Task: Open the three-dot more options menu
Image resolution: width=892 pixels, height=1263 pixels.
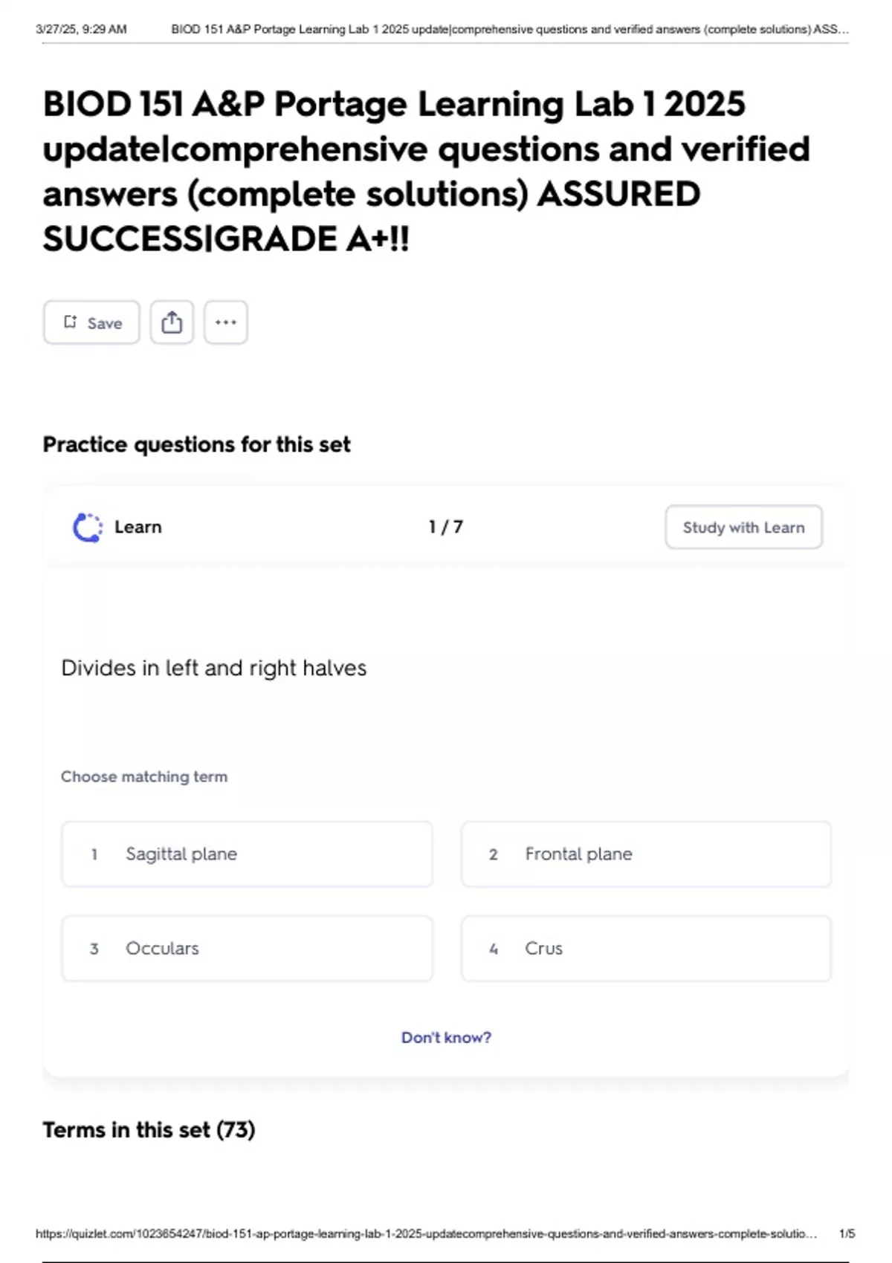Action: coord(226,322)
